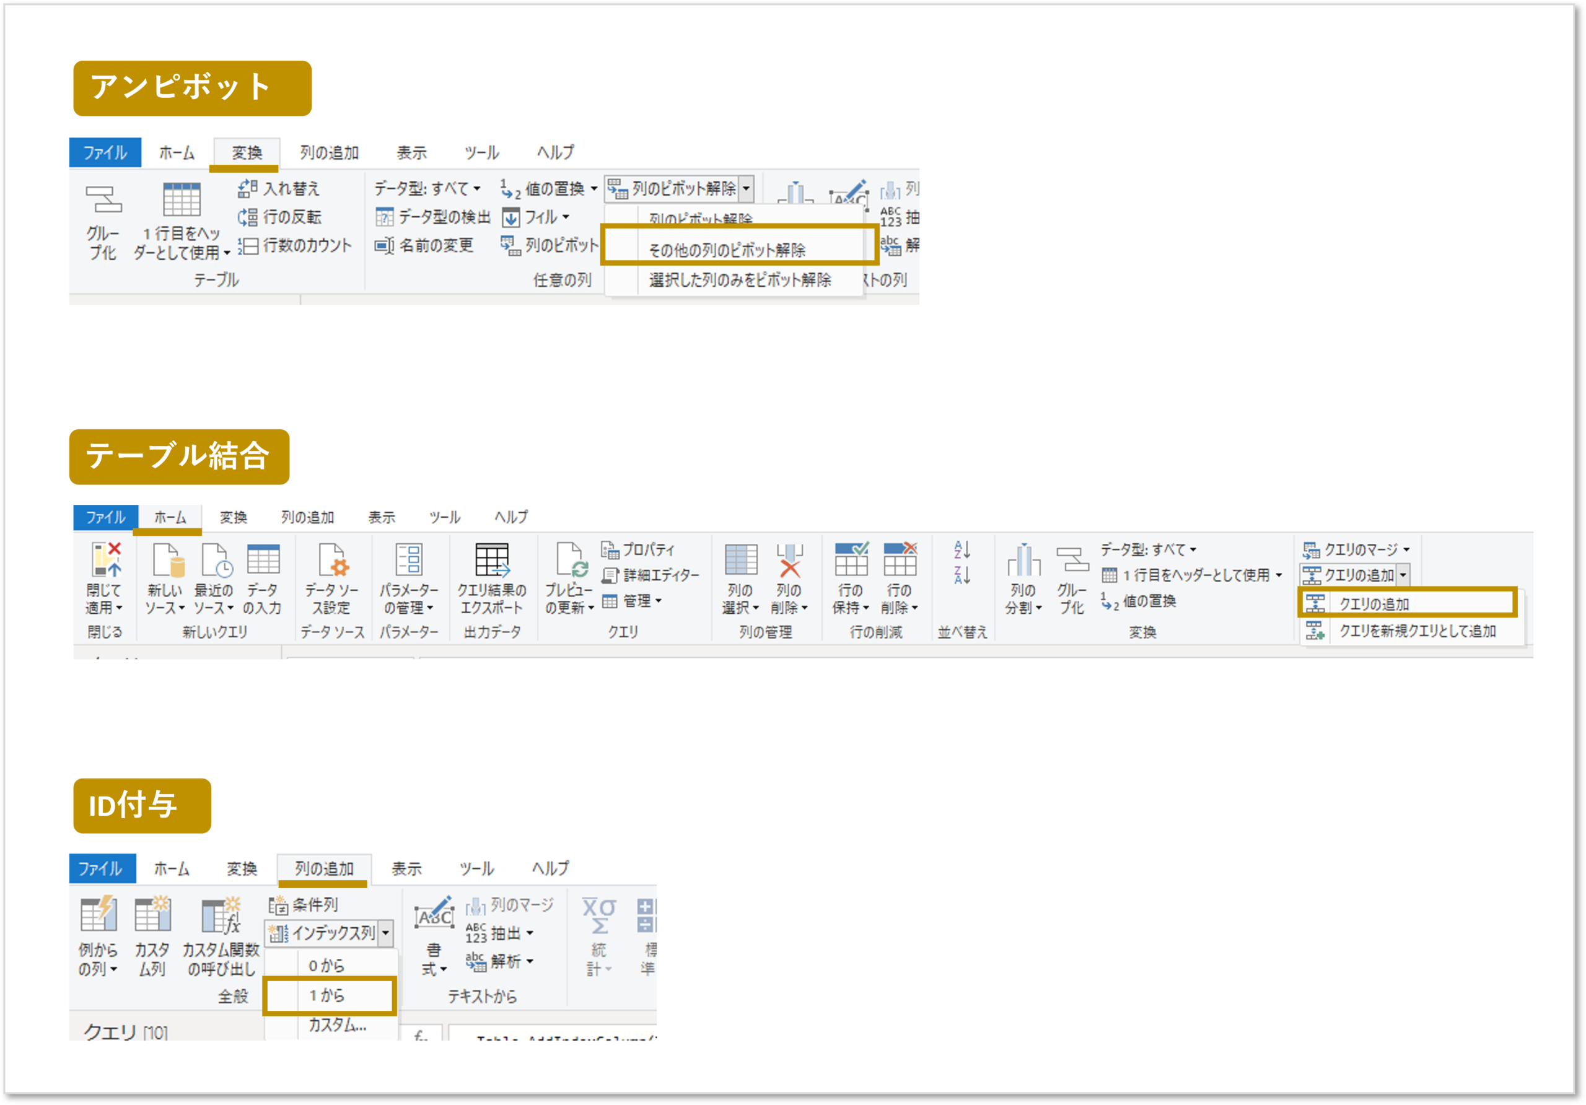Expand the インデックス列 dropdown arrow

[x=386, y=933]
